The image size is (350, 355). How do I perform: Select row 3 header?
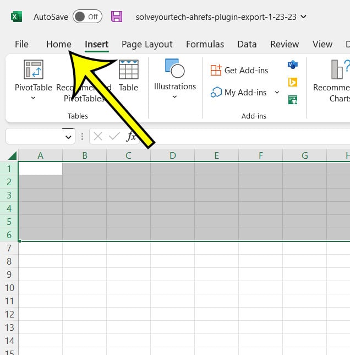click(9, 195)
